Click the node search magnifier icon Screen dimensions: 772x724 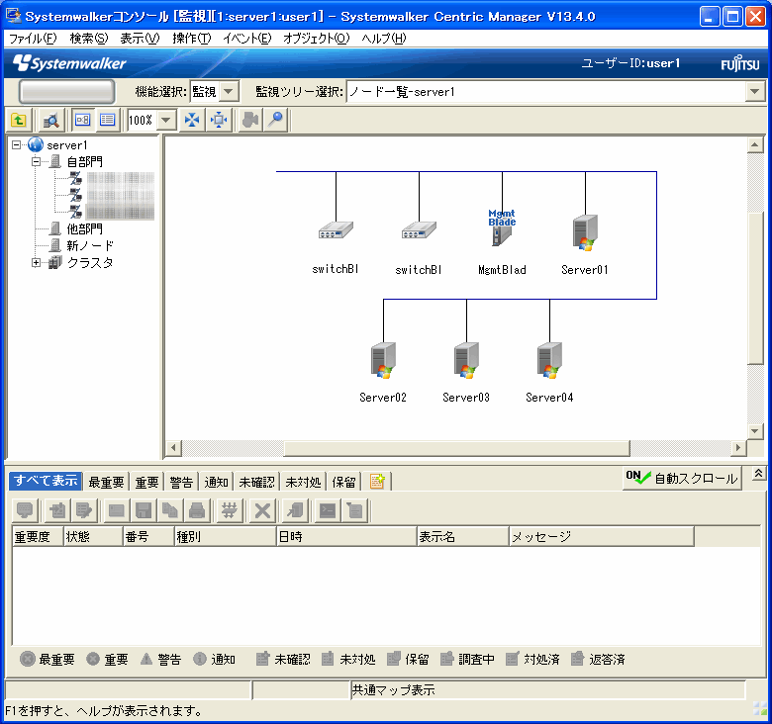(x=51, y=120)
